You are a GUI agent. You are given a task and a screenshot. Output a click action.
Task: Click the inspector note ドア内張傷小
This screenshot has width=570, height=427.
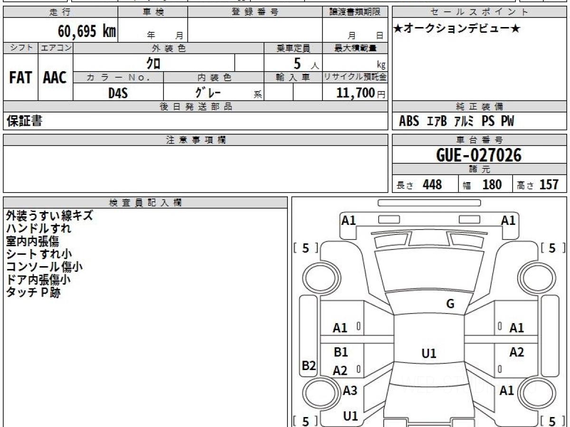[x=38, y=279]
